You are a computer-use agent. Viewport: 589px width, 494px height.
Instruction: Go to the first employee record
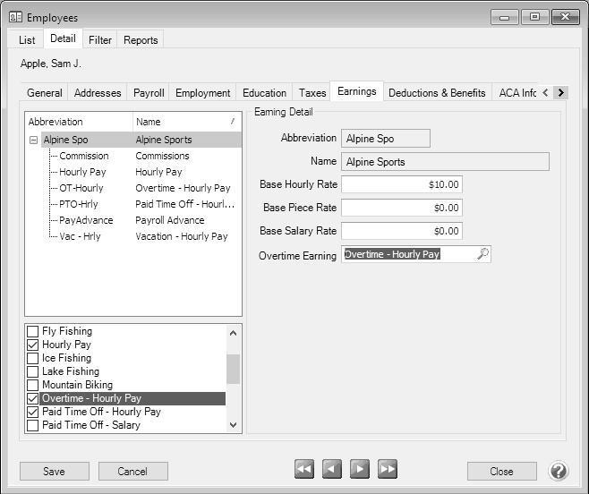point(304,470)
